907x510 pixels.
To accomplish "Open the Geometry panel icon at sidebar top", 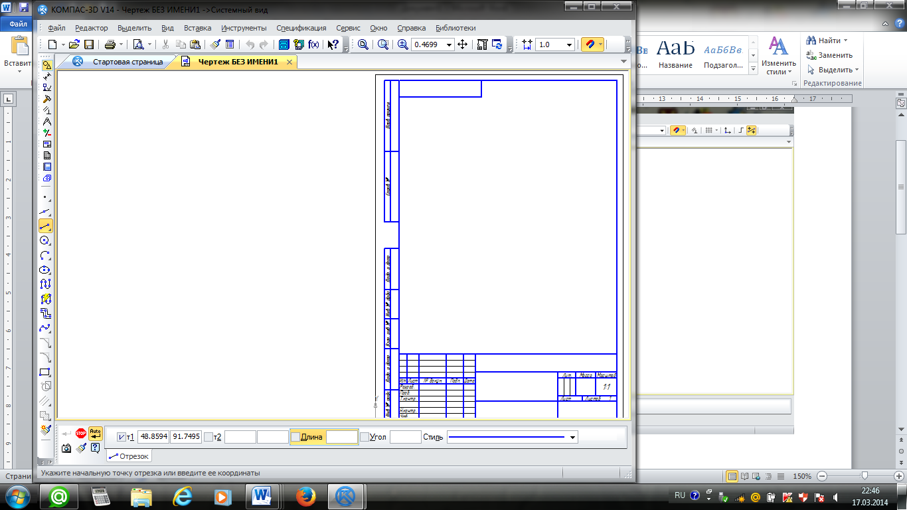I will (x=47, y=65).
